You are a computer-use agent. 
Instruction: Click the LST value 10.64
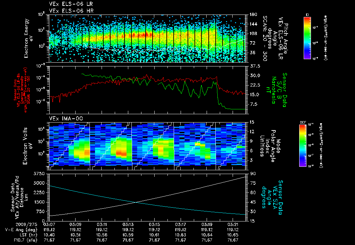click(x=207, y=235)
